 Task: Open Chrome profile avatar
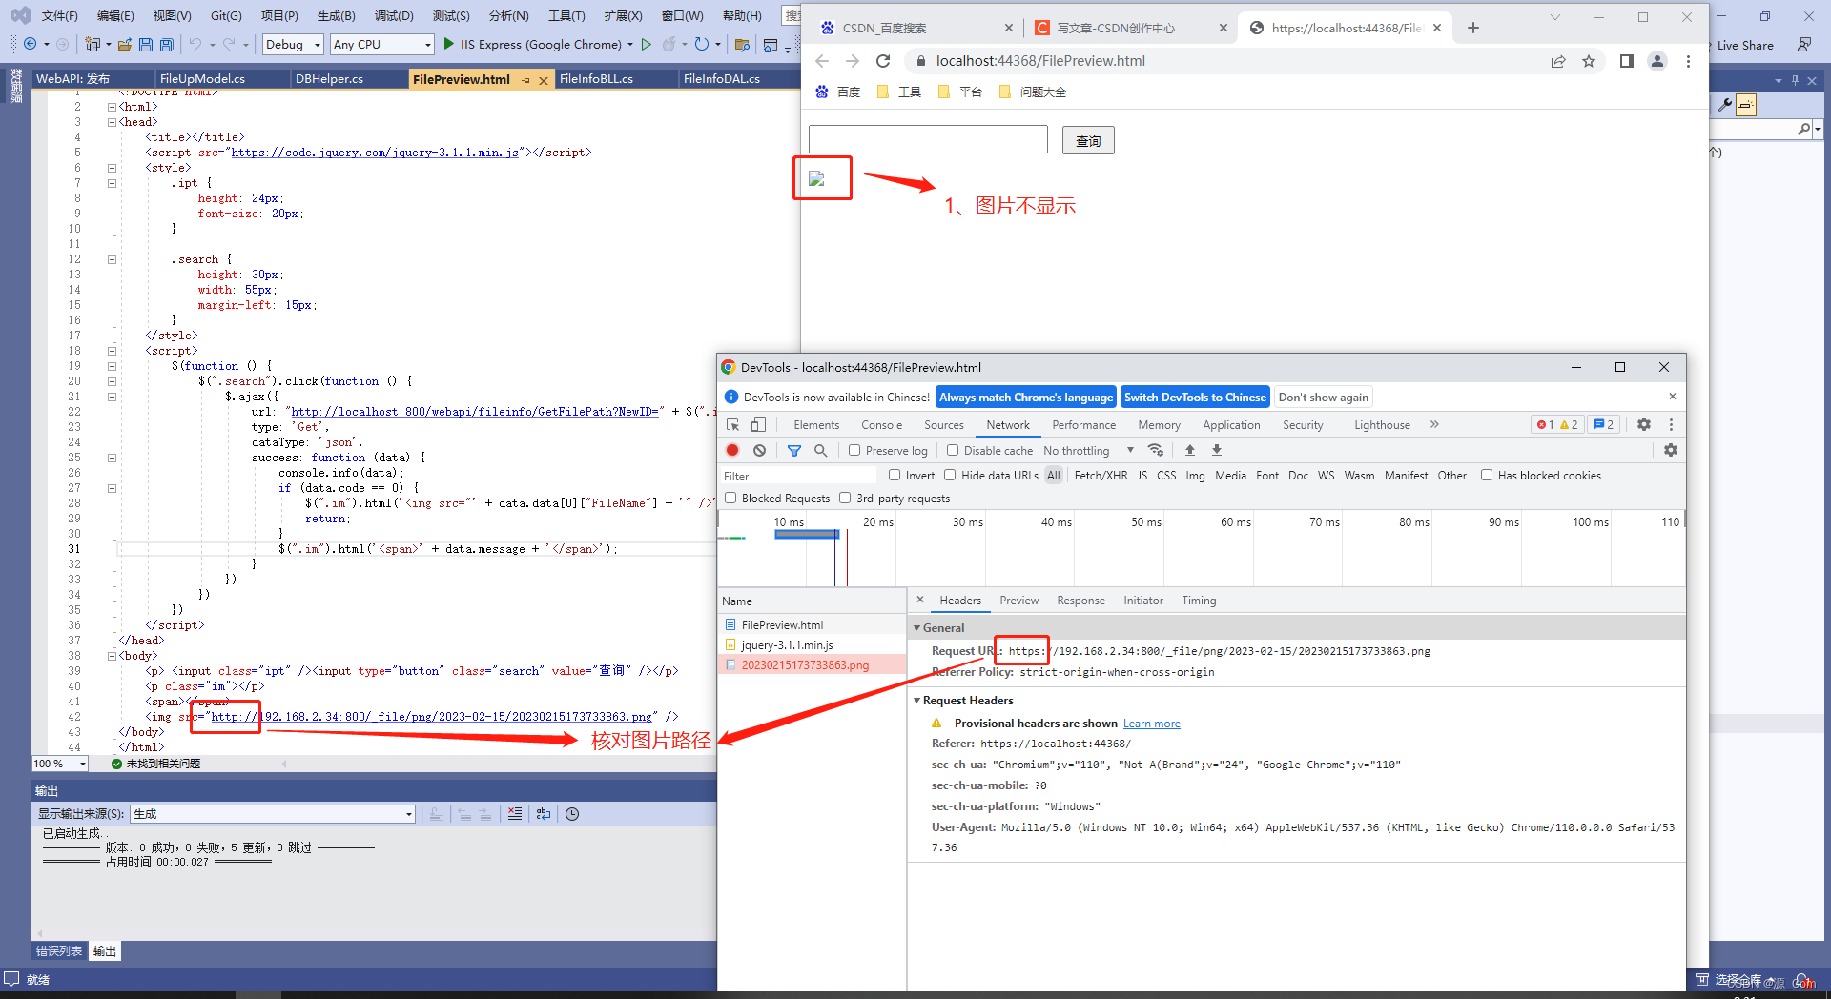[x=1657, y=61]
